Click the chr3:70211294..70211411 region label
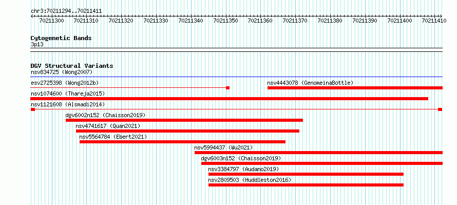The height and width of the screenshot is (205, 457). (66, 11)
